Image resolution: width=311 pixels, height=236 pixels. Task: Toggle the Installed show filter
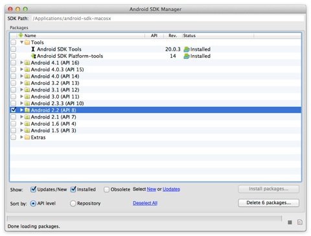click(x=73, y=189)
